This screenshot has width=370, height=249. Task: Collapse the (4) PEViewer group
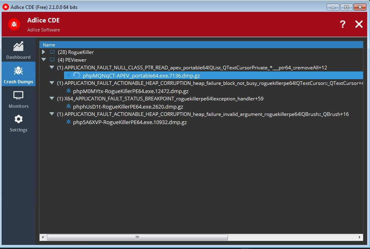coord(44,60)
